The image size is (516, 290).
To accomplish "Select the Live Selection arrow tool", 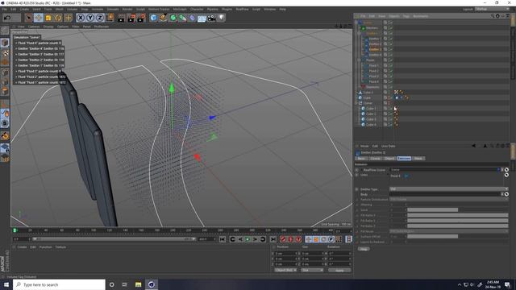I will click(x=29, y=18).
